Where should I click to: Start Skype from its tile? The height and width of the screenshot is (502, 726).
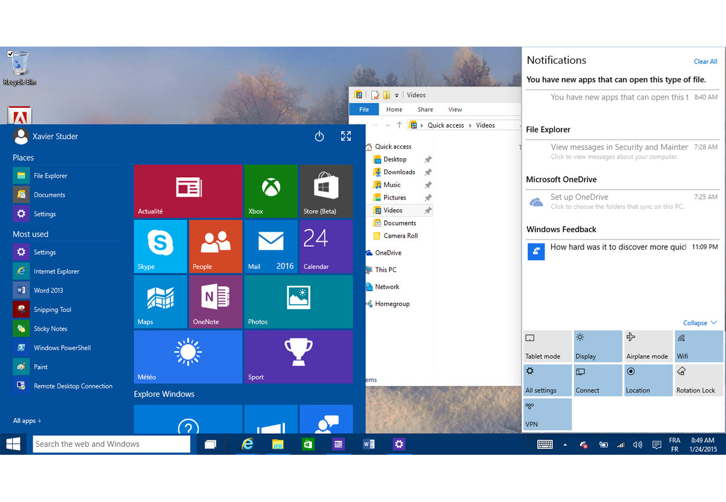160,246
